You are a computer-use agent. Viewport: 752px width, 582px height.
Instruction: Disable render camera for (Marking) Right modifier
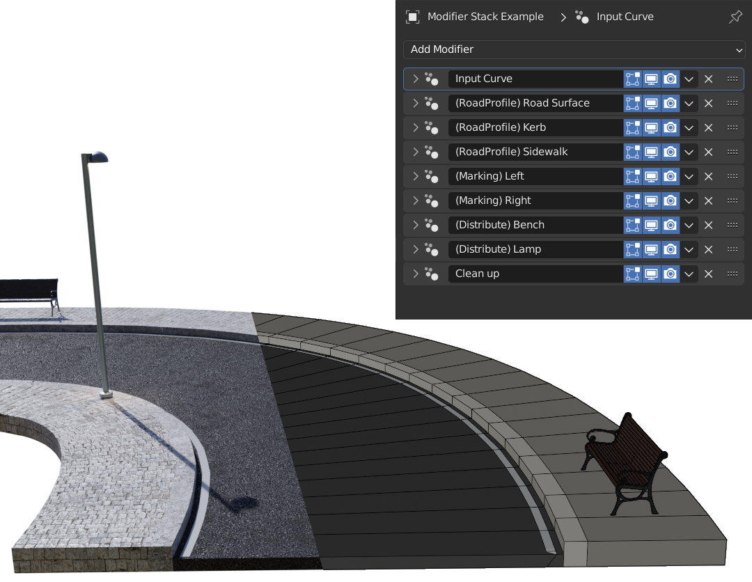pyautogui.click(x=670, y=200)
